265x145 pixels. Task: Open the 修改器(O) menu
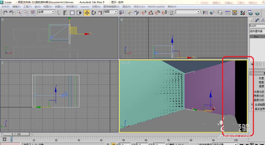click(72, 6)
